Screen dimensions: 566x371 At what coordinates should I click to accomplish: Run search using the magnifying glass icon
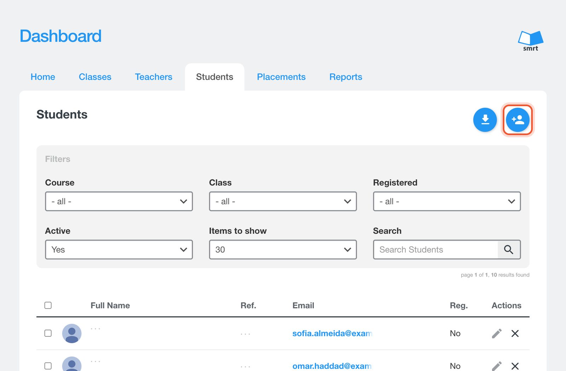[509, 250]
